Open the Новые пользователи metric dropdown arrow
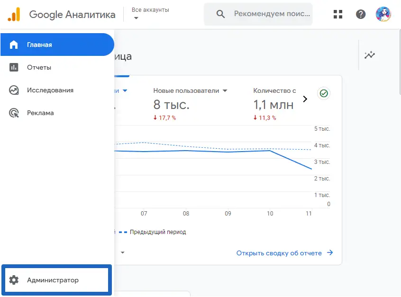This screenshot has width=401, height=297. point(225,90)
